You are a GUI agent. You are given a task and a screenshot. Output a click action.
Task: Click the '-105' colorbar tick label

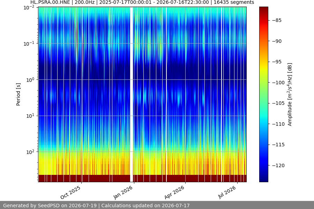click(x=278, y=103)
